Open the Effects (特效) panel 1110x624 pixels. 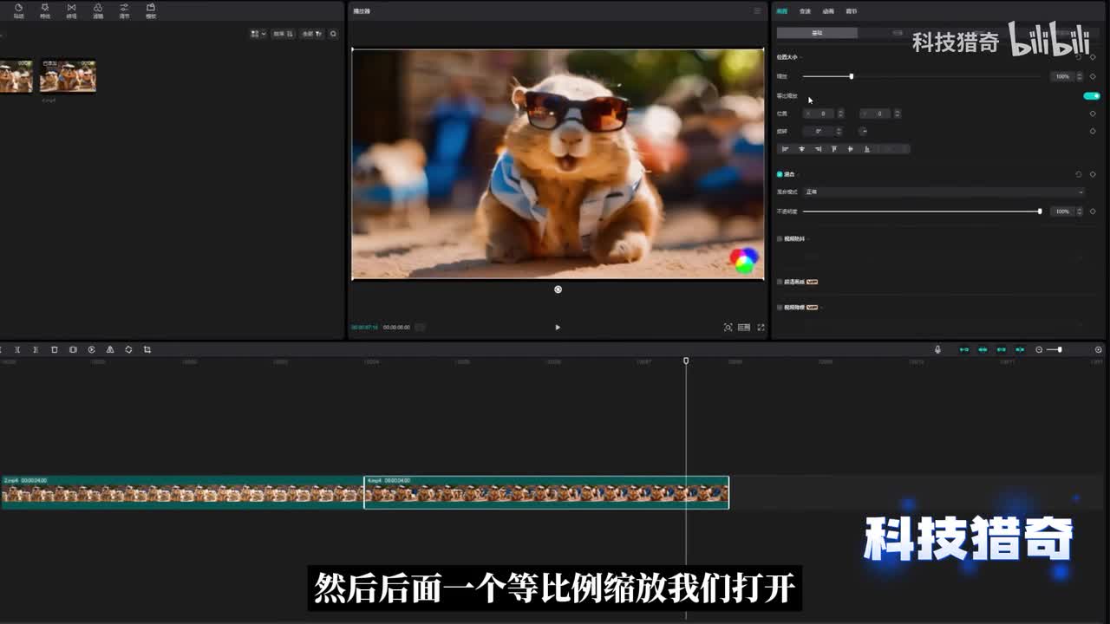coord(45,10)
